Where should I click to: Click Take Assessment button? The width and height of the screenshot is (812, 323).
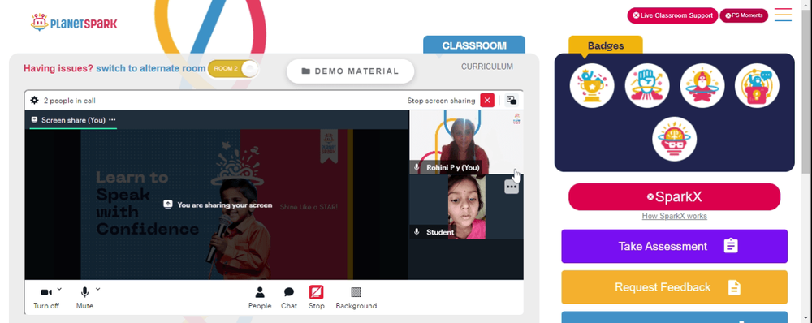click(x=674, y=247)
